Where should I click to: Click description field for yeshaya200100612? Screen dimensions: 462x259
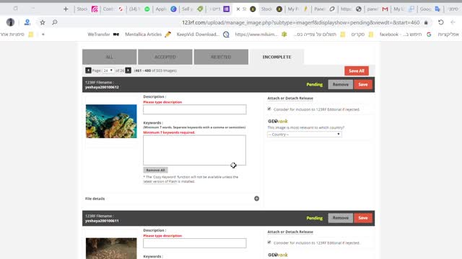coord(195,109)
